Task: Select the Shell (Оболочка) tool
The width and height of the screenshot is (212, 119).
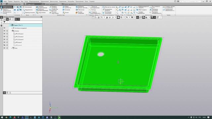Action: 80,10
